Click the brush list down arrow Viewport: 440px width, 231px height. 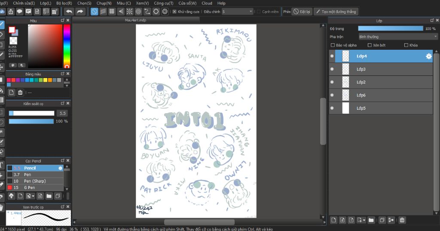[x=67, y=189]
